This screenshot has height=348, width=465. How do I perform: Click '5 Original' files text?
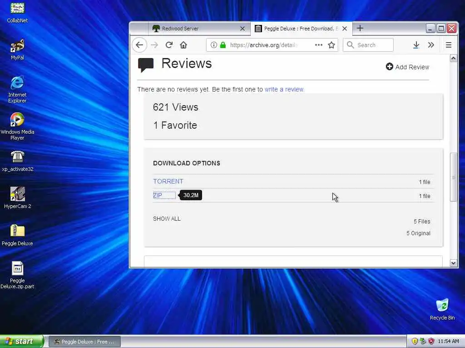418,233
